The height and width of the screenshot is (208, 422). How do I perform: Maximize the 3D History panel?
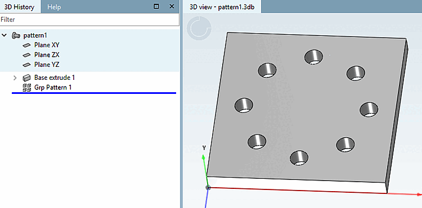point(156,7)
